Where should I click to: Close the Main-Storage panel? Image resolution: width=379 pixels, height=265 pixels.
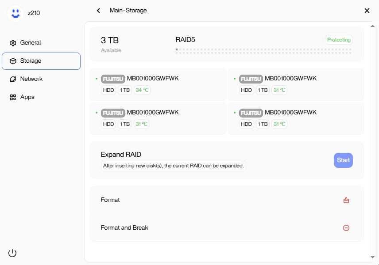click(367, 11)
